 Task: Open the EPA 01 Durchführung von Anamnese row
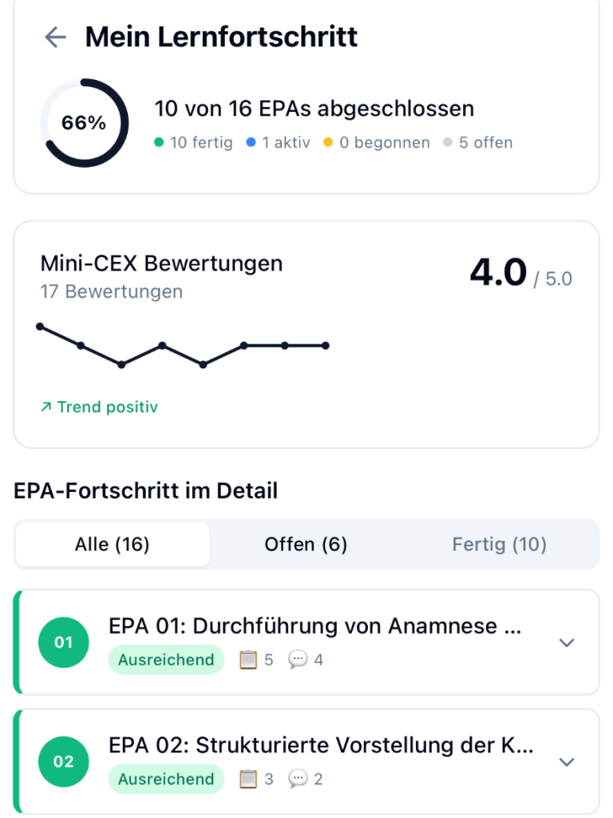[314, 627]
